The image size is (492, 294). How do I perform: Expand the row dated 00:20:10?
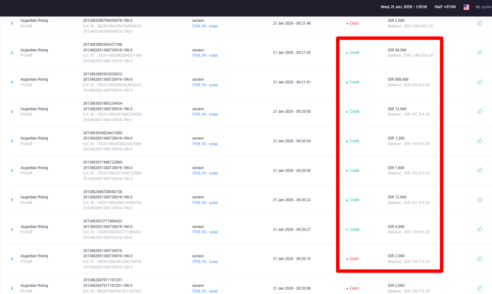point(12,259)
